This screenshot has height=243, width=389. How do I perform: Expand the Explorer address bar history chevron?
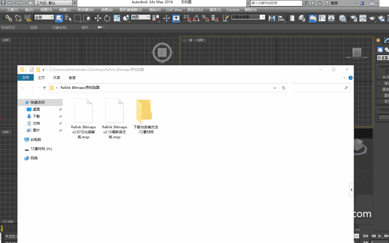275,88
